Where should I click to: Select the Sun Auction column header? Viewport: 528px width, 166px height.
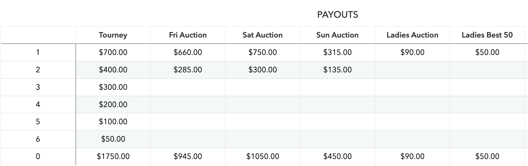pos(337,35)
